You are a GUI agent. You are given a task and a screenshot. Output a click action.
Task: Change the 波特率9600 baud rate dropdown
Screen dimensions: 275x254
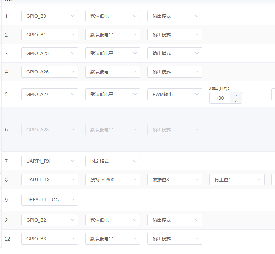(x=113, y=180)
